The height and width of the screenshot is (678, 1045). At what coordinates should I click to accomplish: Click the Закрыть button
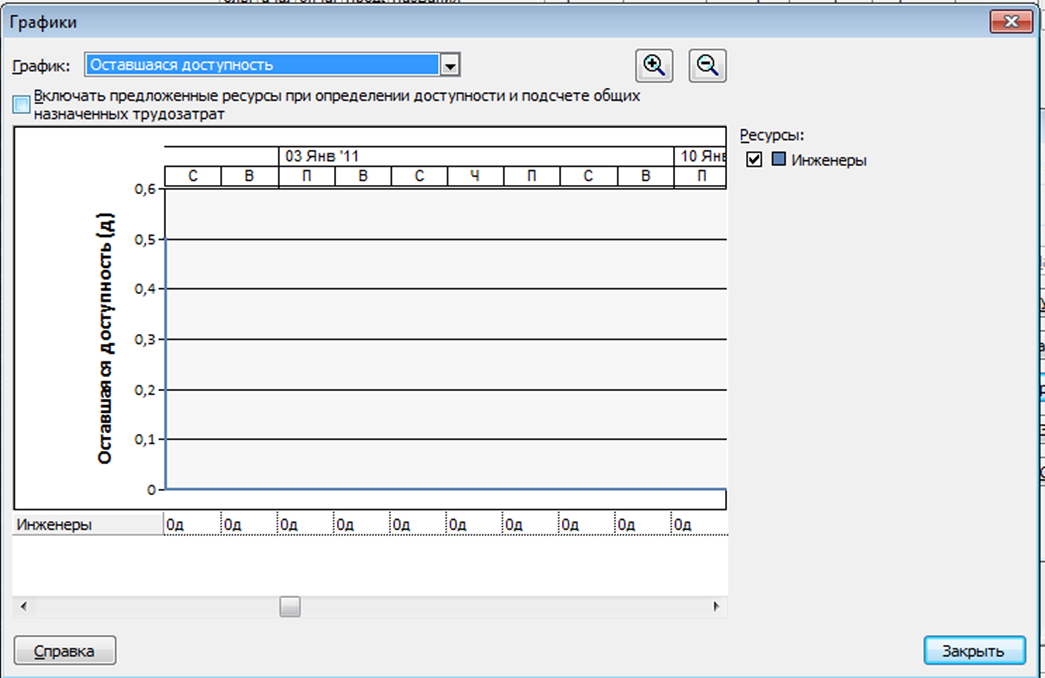(974, 651)
